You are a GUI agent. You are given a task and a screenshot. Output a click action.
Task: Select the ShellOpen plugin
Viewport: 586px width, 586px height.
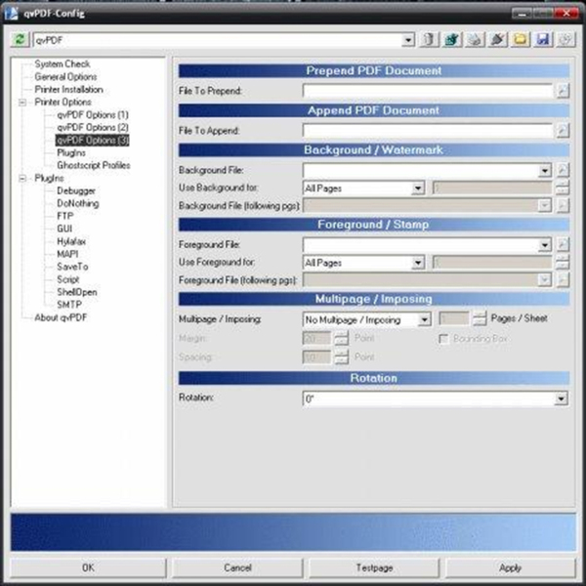pyautogui.click(x=76, y=292)
